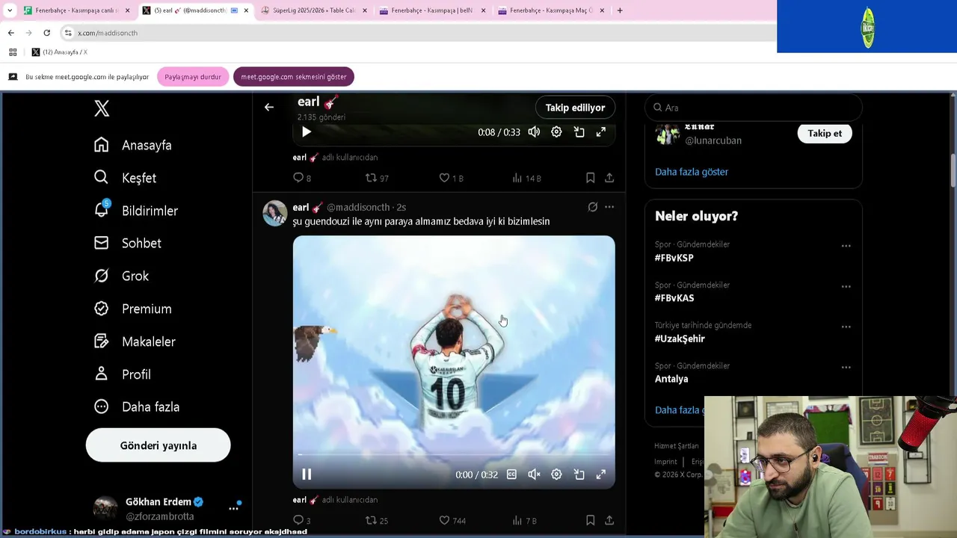Viewport: 957px width, 538px height.
Task: Repost the post with 25 reposts
Action: click(376, 520)
